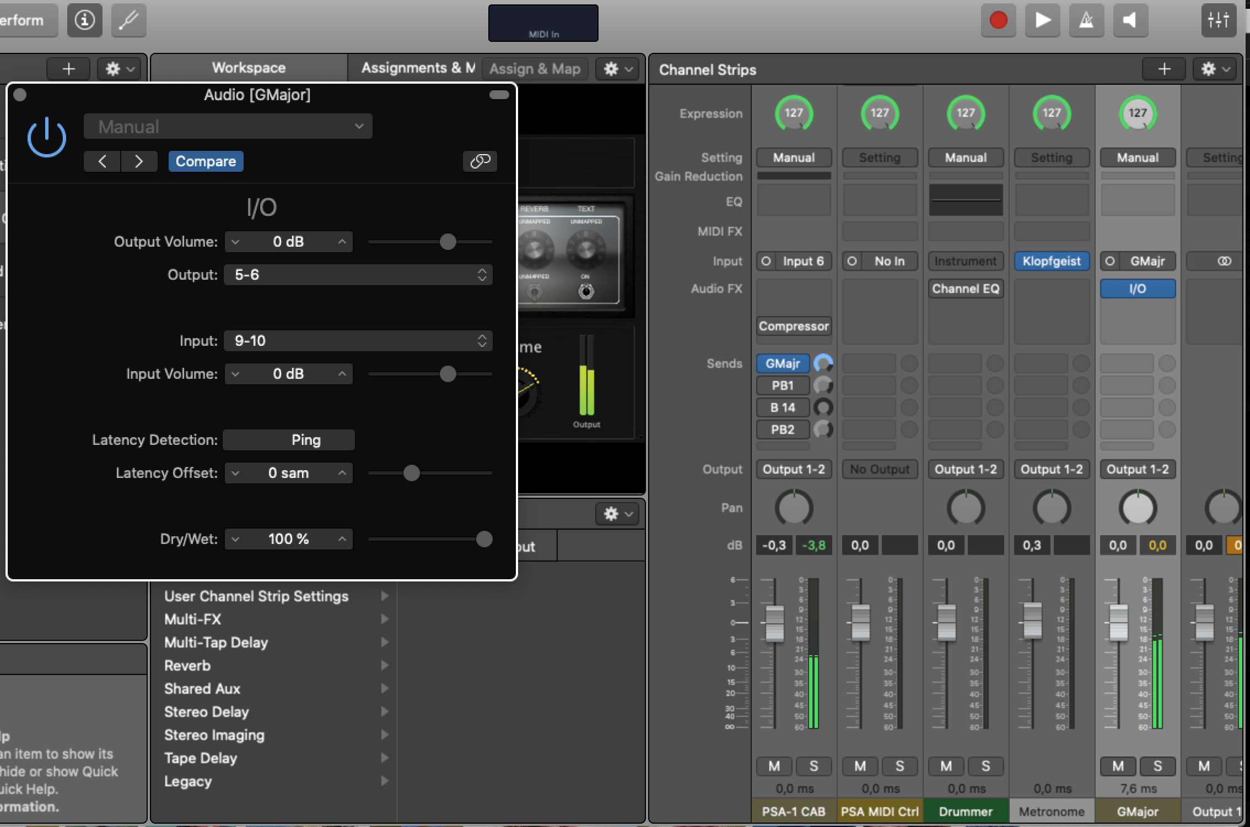1250x827 pixels.
Task: Click the link icon in the I/O plugin window
Action: (x=479, y=161)
